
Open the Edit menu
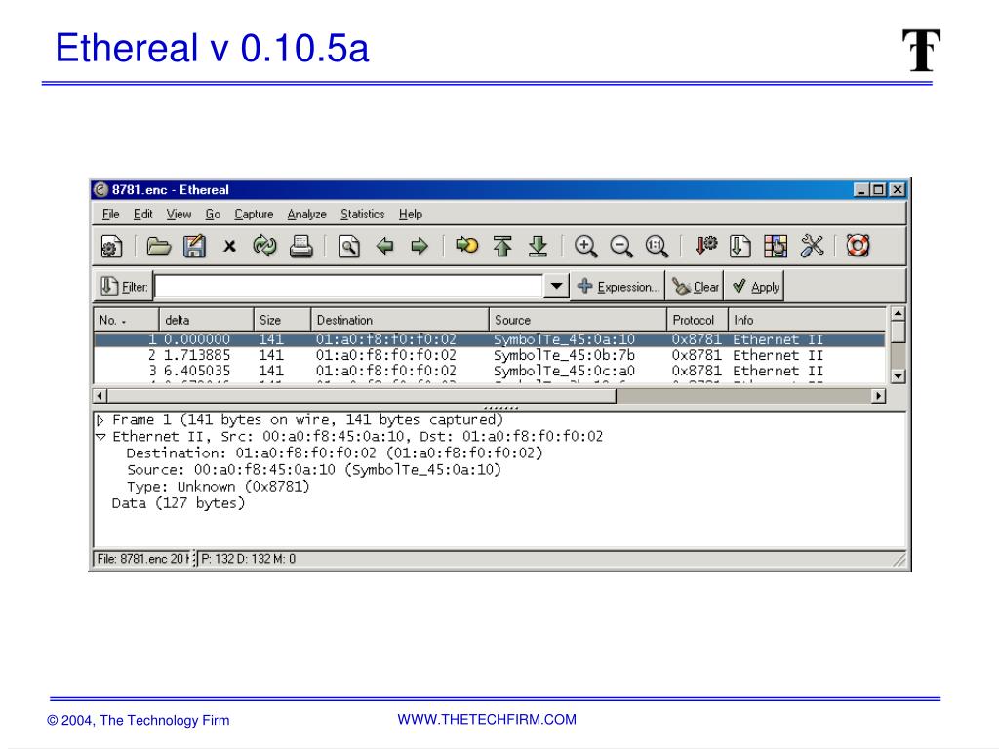[142, 214]
